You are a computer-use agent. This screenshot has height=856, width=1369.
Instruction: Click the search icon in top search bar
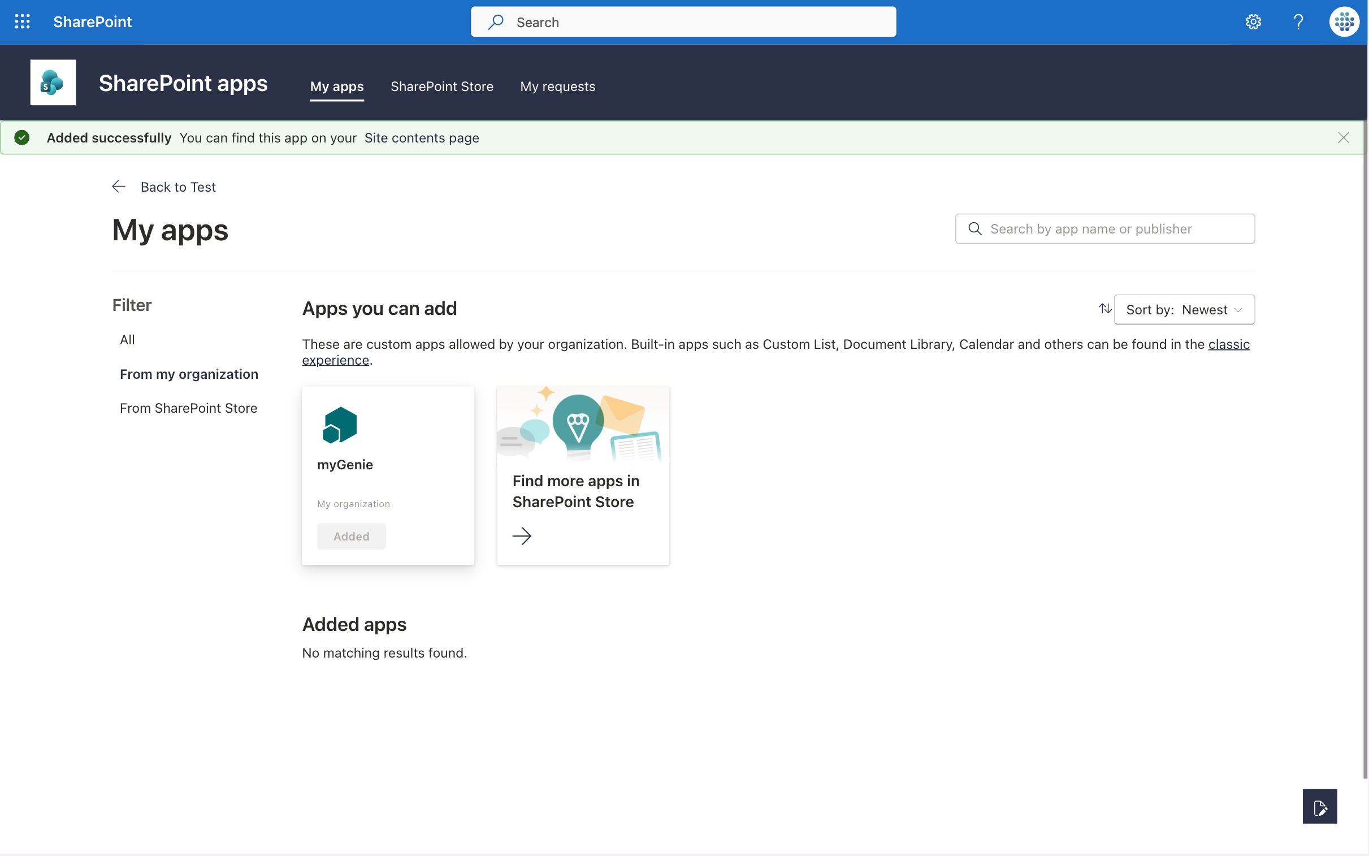(x=496, y=22)
